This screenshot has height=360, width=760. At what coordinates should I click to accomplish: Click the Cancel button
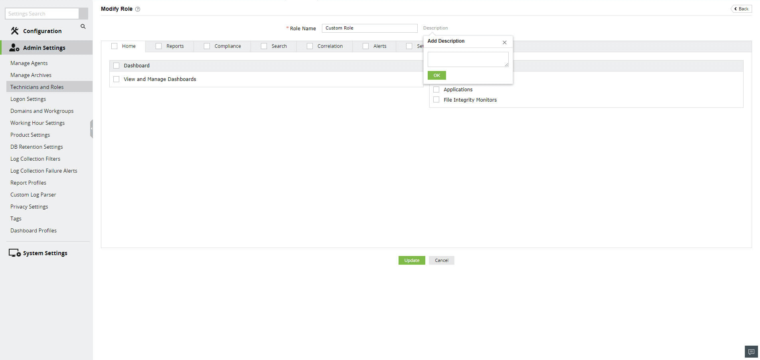(x=442, y=260)
